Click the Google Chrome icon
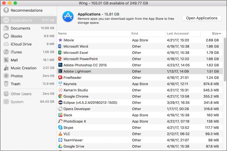 click(x=60, y=96)
